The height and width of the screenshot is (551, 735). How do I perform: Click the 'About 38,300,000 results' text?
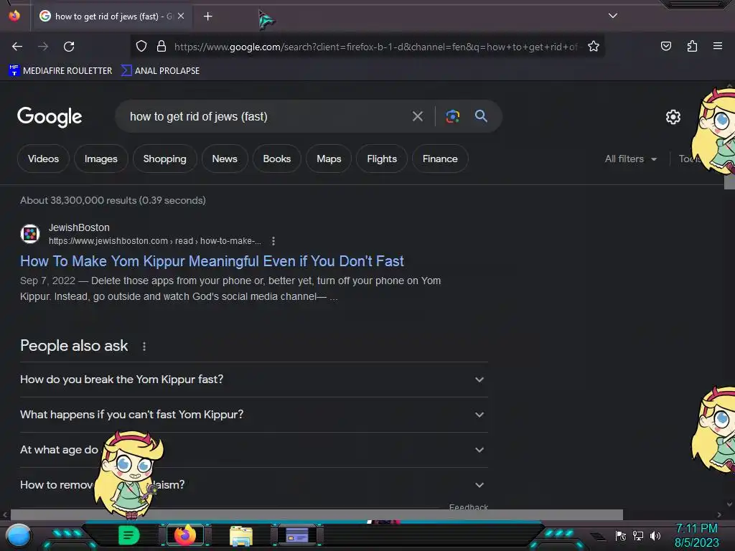(113, 201)
